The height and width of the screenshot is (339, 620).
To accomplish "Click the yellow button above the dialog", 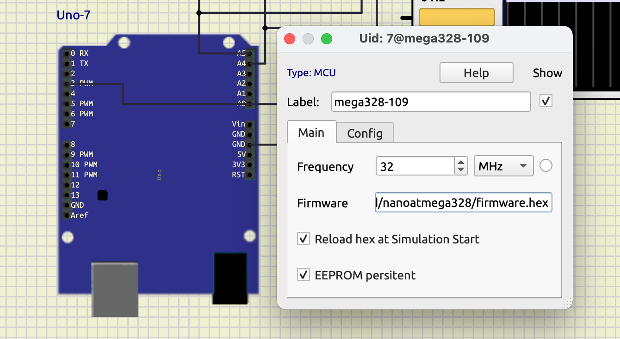I will point(457,18).
